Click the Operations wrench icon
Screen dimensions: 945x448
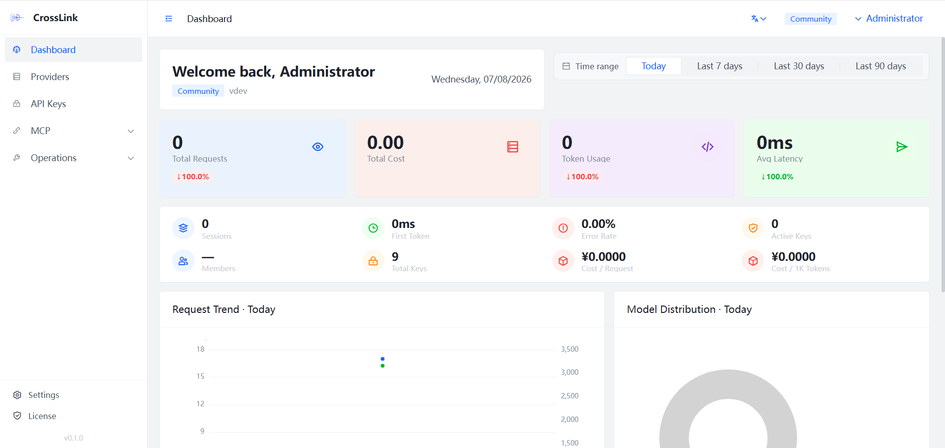tap(17, 158)
